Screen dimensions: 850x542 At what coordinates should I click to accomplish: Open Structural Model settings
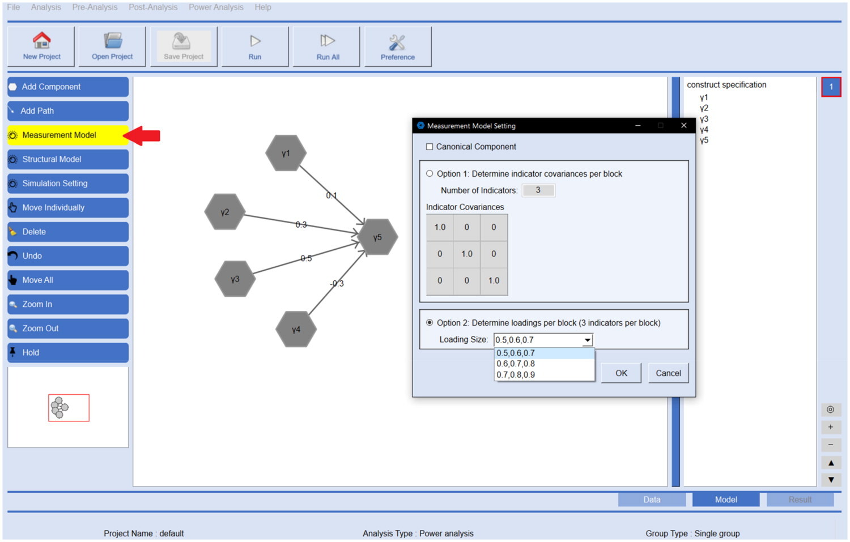pyautogui.click(x=68, y=159)
